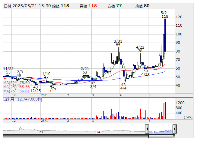
Task: Click the 安値 77 low price
Action: coord(115,6)
